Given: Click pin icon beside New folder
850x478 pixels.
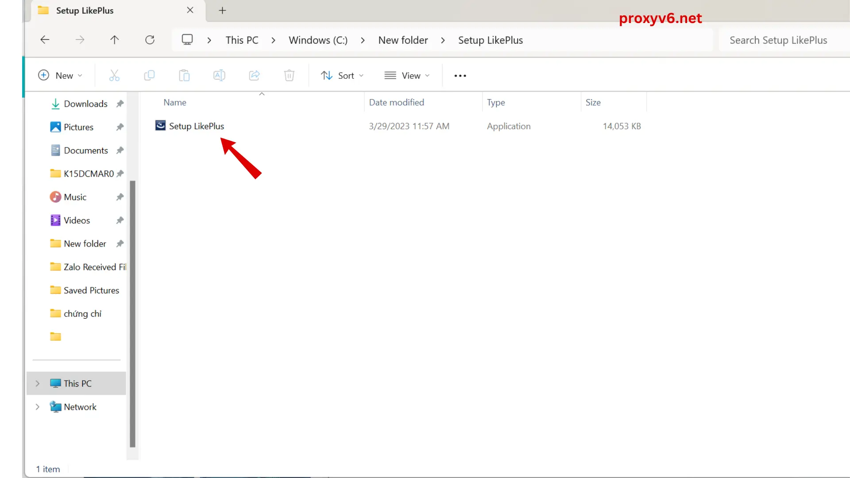Looking at the screenshot, I should tap(120, 244).
